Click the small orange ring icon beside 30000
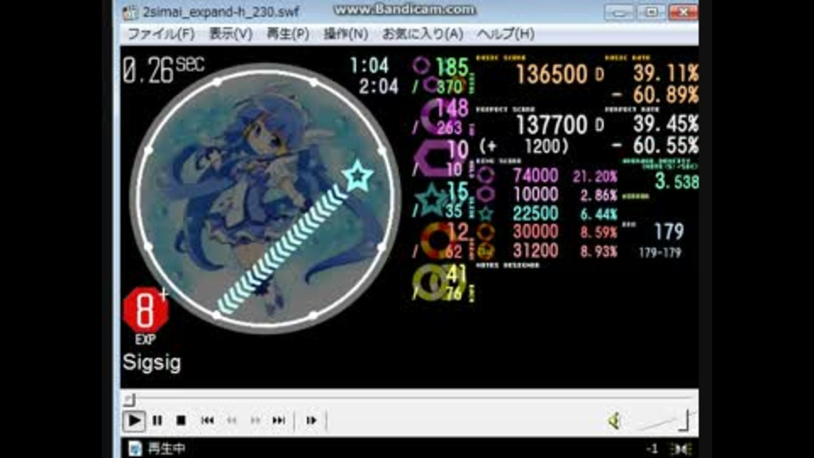 [x=486, y=232]
